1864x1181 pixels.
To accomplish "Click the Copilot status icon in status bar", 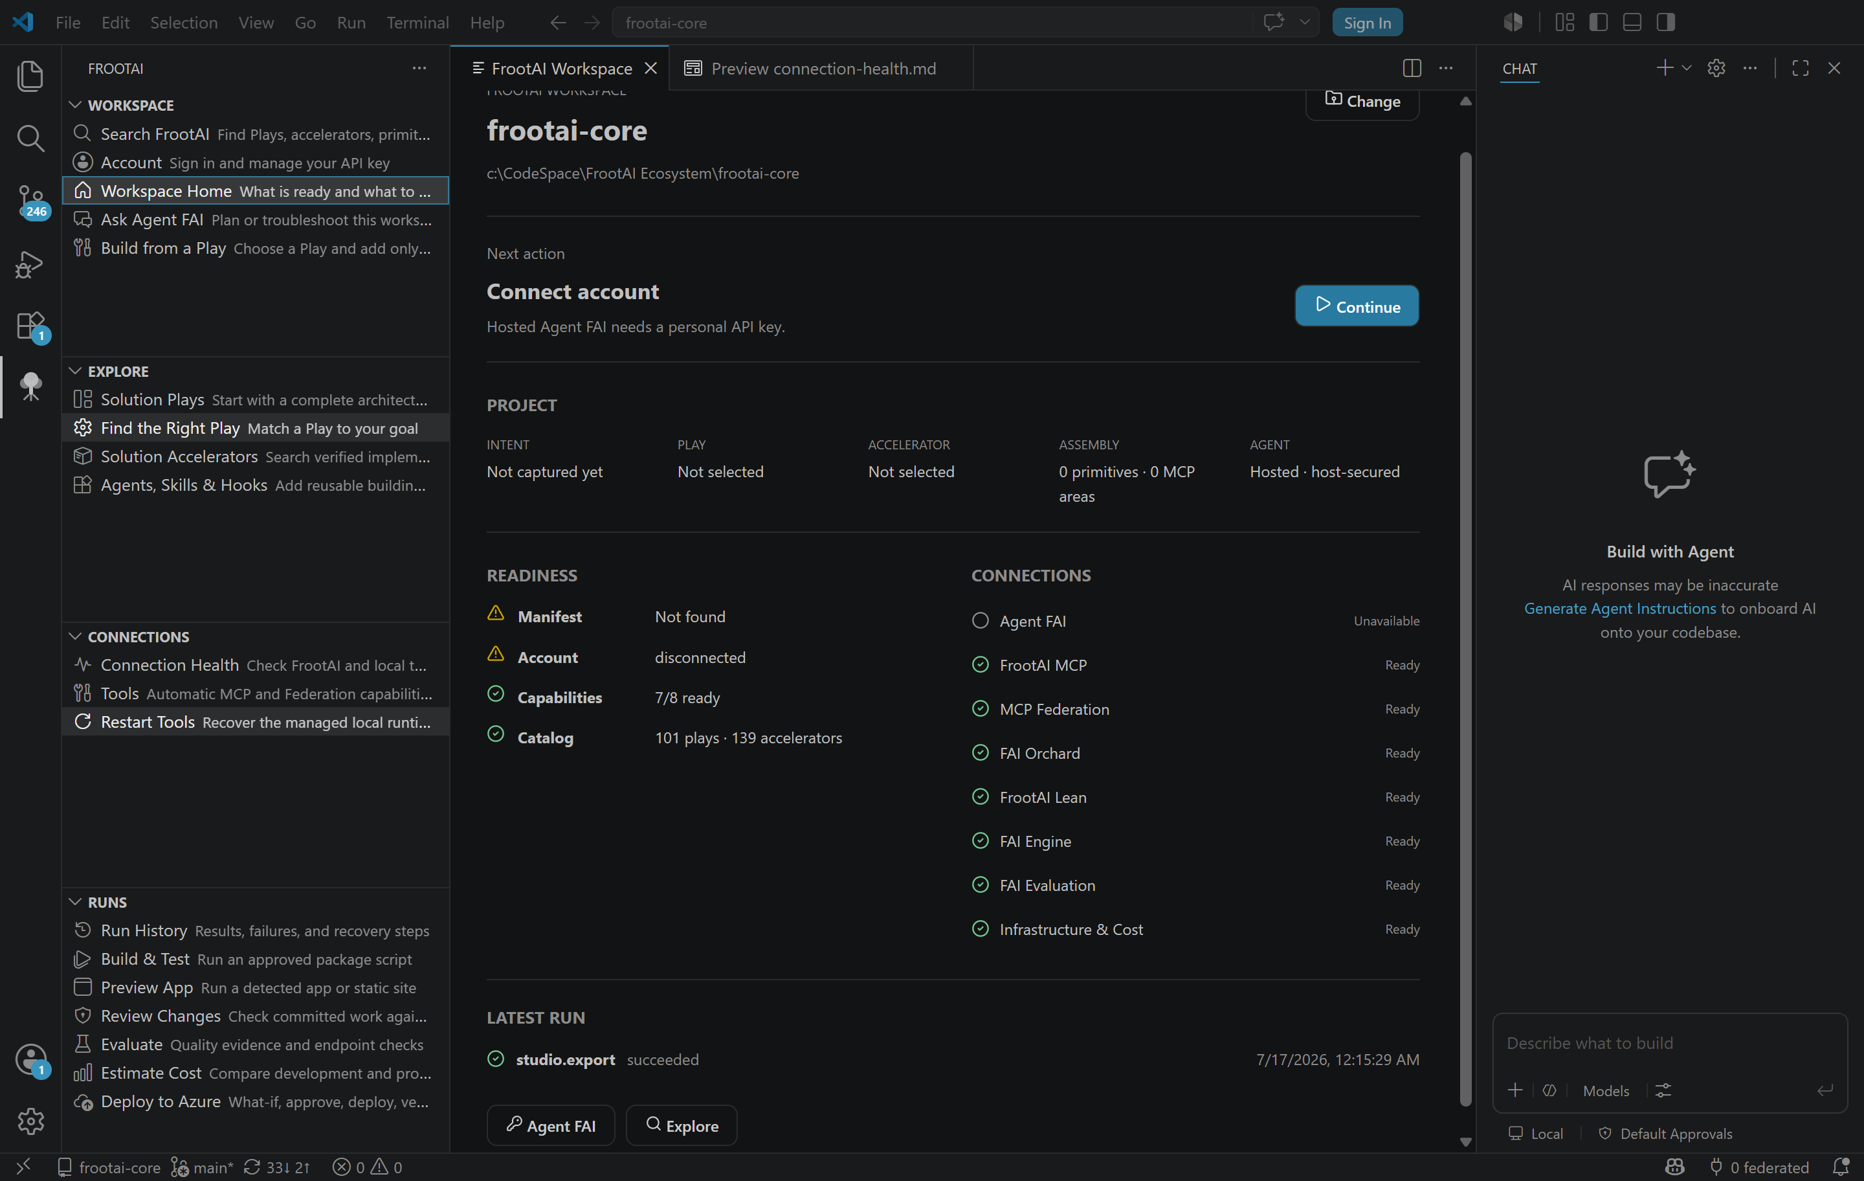I will point(1675,1167).
